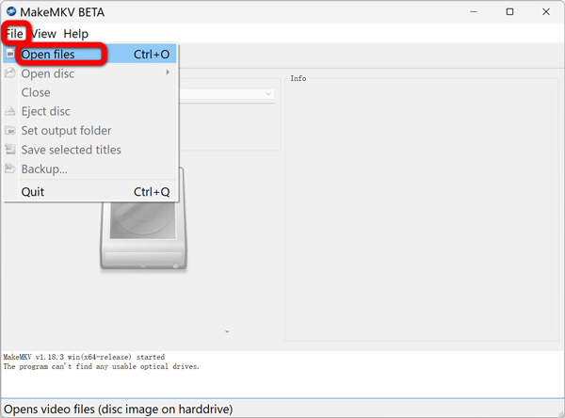Choose Eject disc in the menu

89,111
